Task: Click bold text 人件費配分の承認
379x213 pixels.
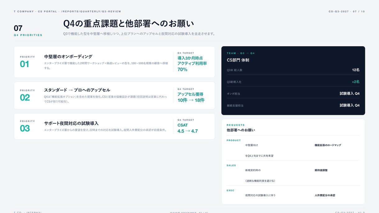Action: pos(325,196)
